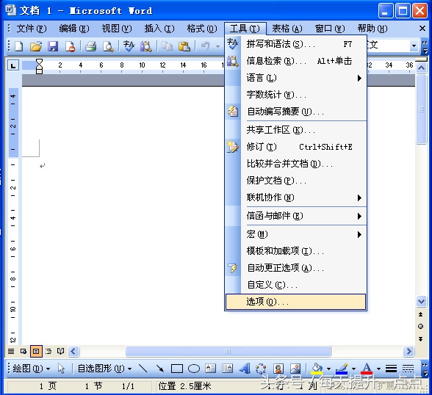Screen dimensions: 432x395
Task: Apply font color A icon
Action: tap(367, 369)
